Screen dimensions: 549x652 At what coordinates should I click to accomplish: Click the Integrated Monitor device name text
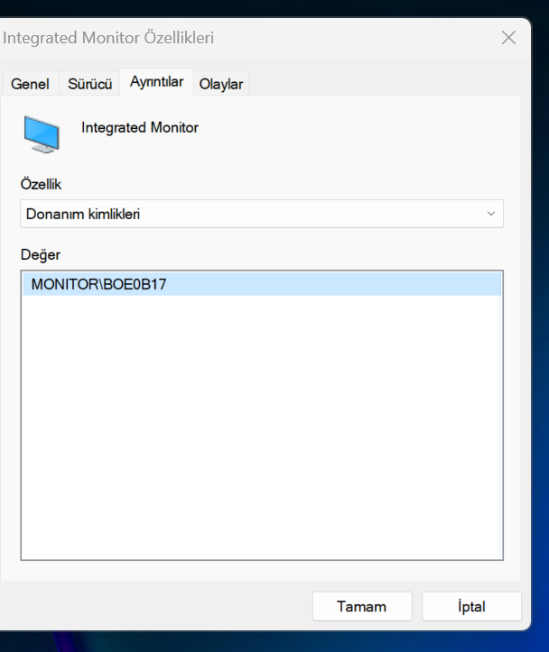[x=140, y=128]
